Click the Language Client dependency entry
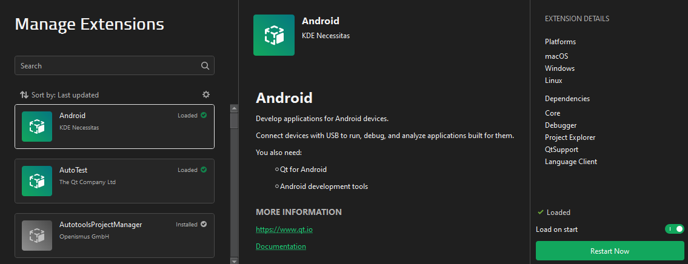The image size is (688, 264). (571, 162)
